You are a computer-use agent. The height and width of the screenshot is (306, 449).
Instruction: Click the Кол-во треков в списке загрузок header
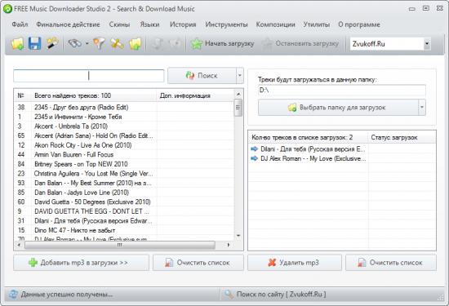point(308,138)
